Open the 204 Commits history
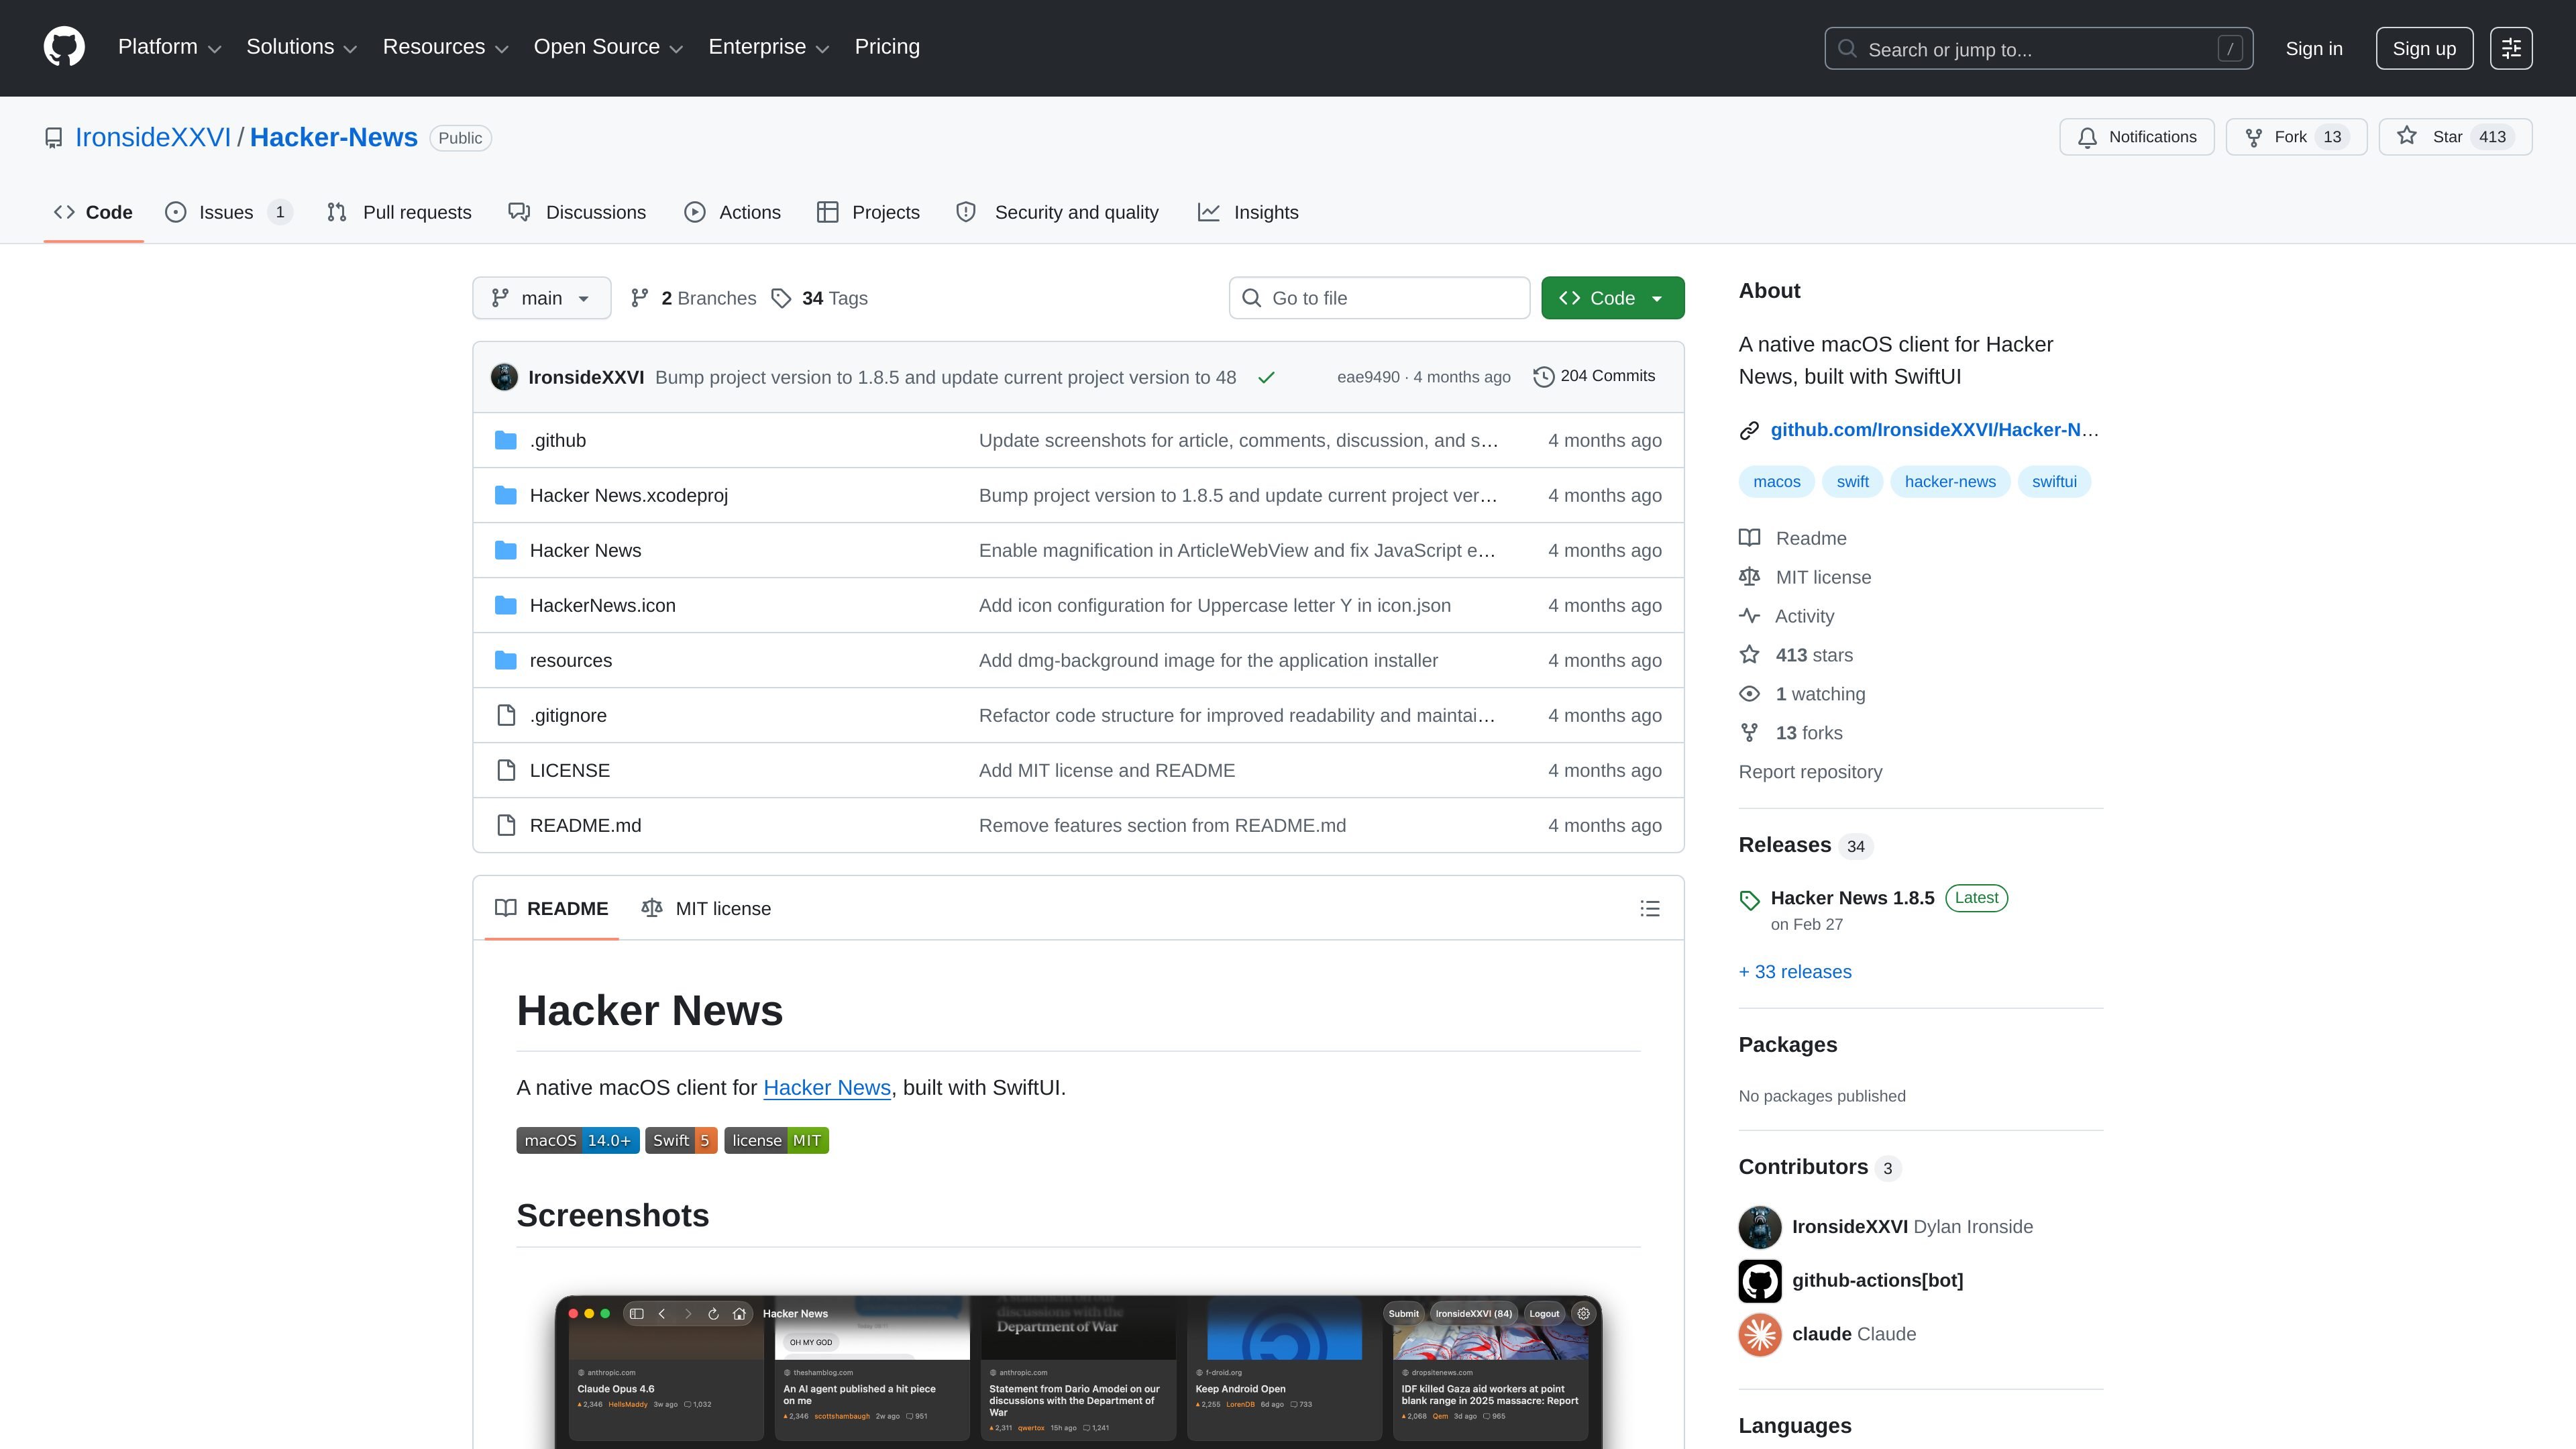This screenshot has width=2576, height=1449. coord(1594,376)
